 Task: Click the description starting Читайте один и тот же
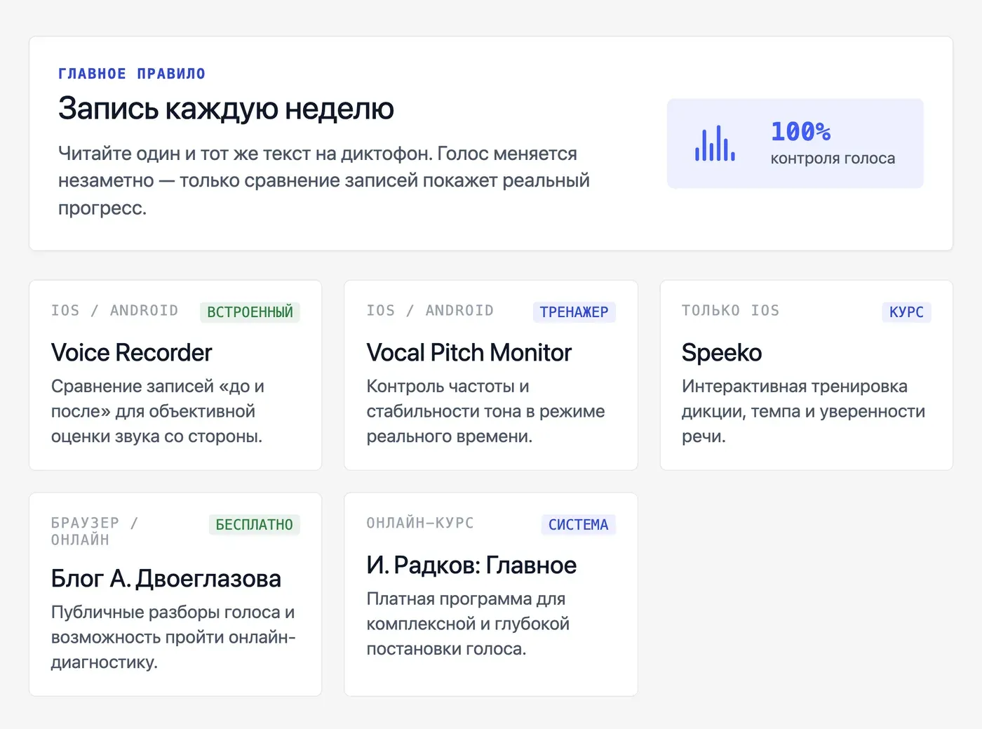tap(324, 181)
